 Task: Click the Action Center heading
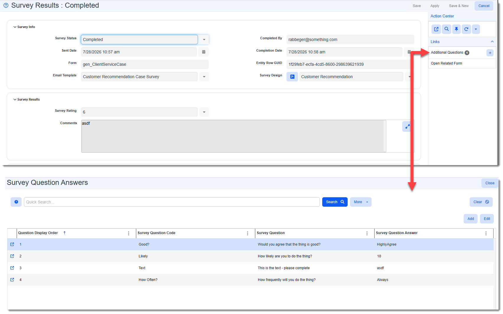442,16
